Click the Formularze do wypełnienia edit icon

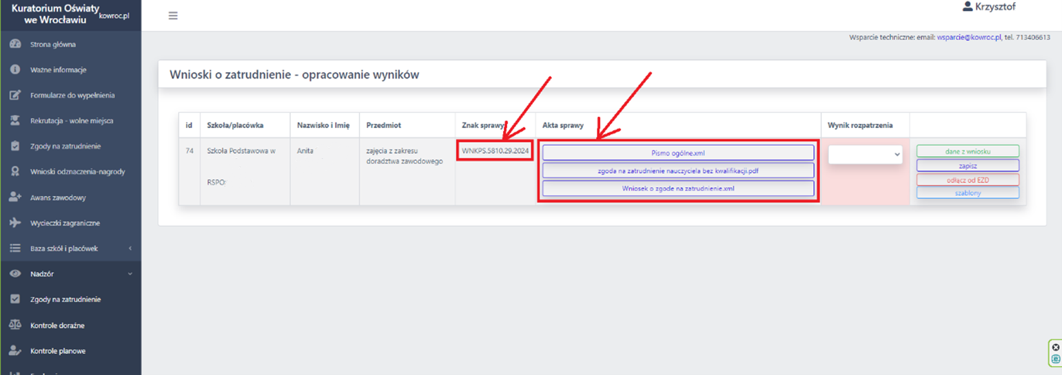tap(15, 95)
